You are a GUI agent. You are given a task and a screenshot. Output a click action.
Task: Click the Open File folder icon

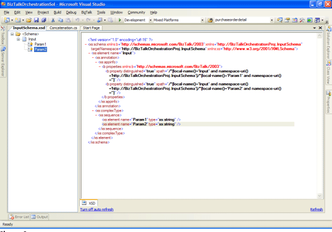point(29,20)
